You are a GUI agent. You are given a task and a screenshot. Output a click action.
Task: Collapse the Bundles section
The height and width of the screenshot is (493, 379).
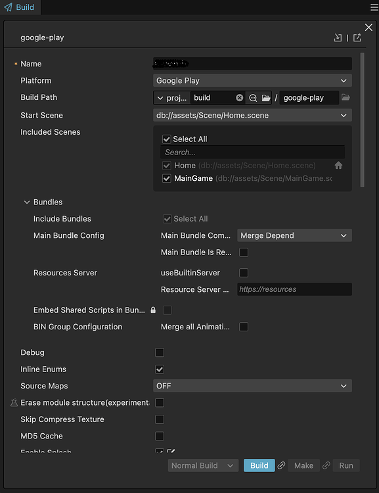tap(27, 202)
